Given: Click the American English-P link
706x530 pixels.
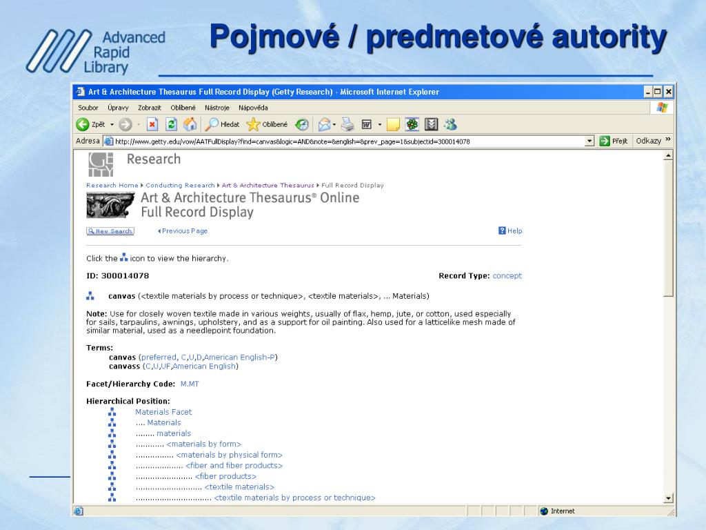Looking at the screenshot, I should (239, 357).
